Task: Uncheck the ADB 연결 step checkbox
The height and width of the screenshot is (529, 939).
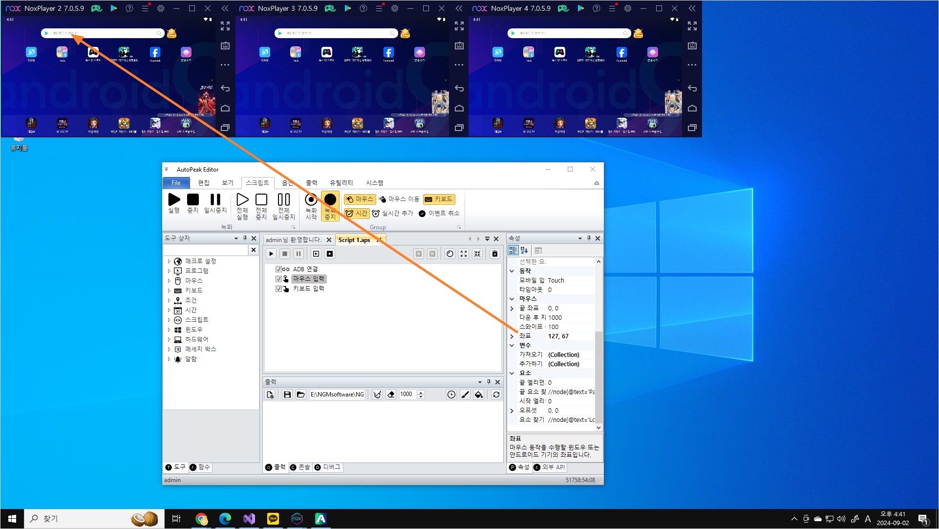Action: tap(278, 269)
